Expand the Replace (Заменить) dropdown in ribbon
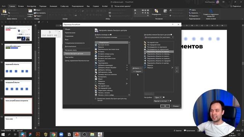Viewport: 244px width, 137px height. pos(194,13)
